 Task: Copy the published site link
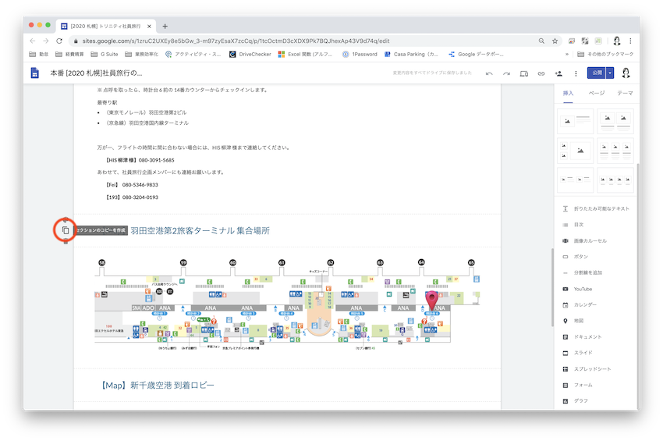(541, 73)
